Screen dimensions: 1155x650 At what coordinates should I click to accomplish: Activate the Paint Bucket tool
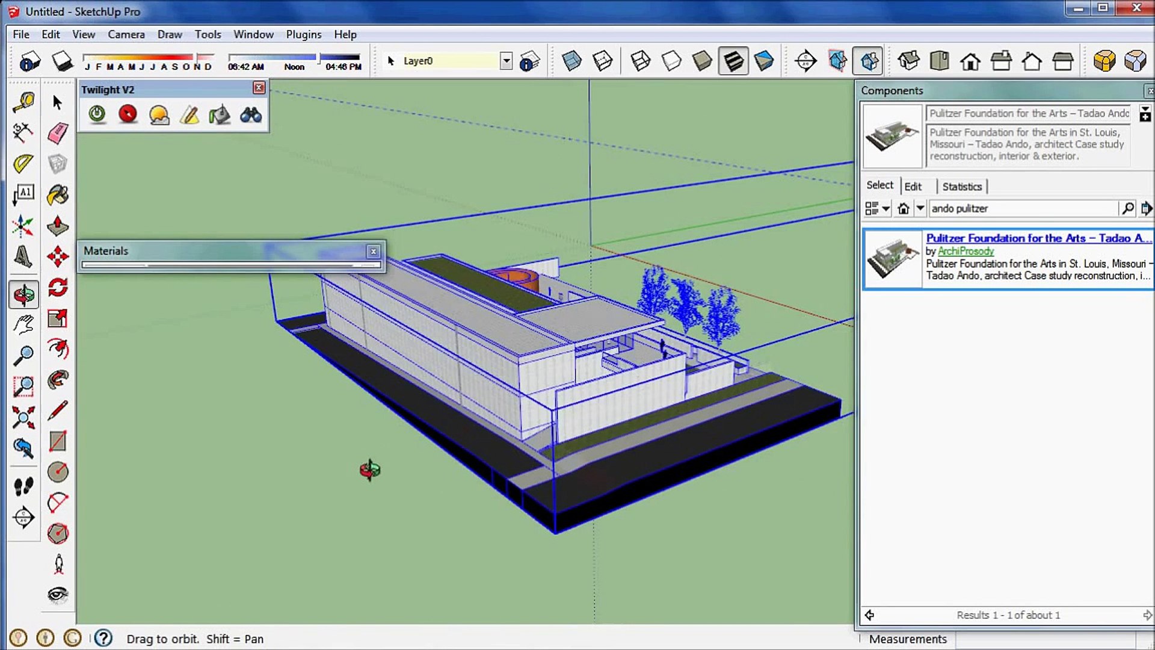[58, 194]
